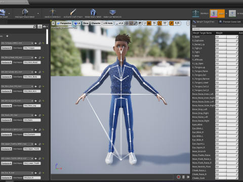
Task: Toggle grid snapping in viewport toolbar
Action: tap(149, 23)
